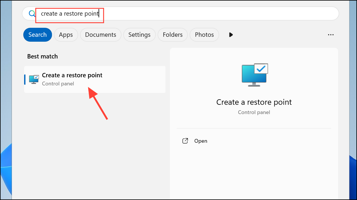Open the three-dot options menu
This screenshot has height=200, width=357.
331,35
